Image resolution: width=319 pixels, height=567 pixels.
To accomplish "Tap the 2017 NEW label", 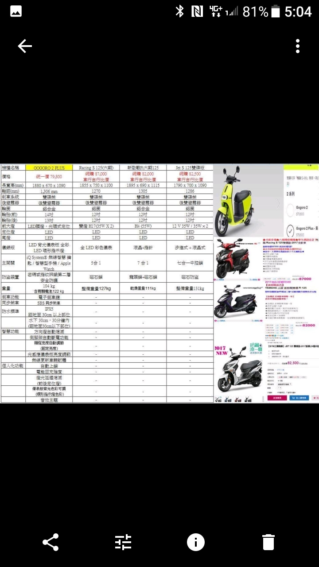I will [x=221, y=350].
